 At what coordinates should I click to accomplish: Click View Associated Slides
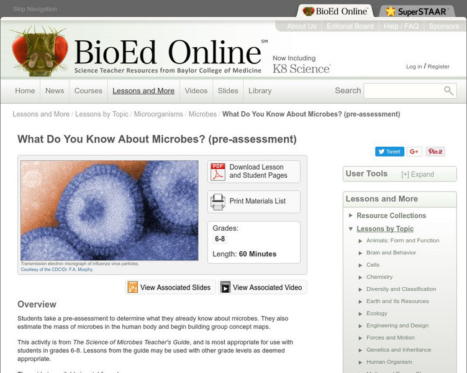click(170, 287)
